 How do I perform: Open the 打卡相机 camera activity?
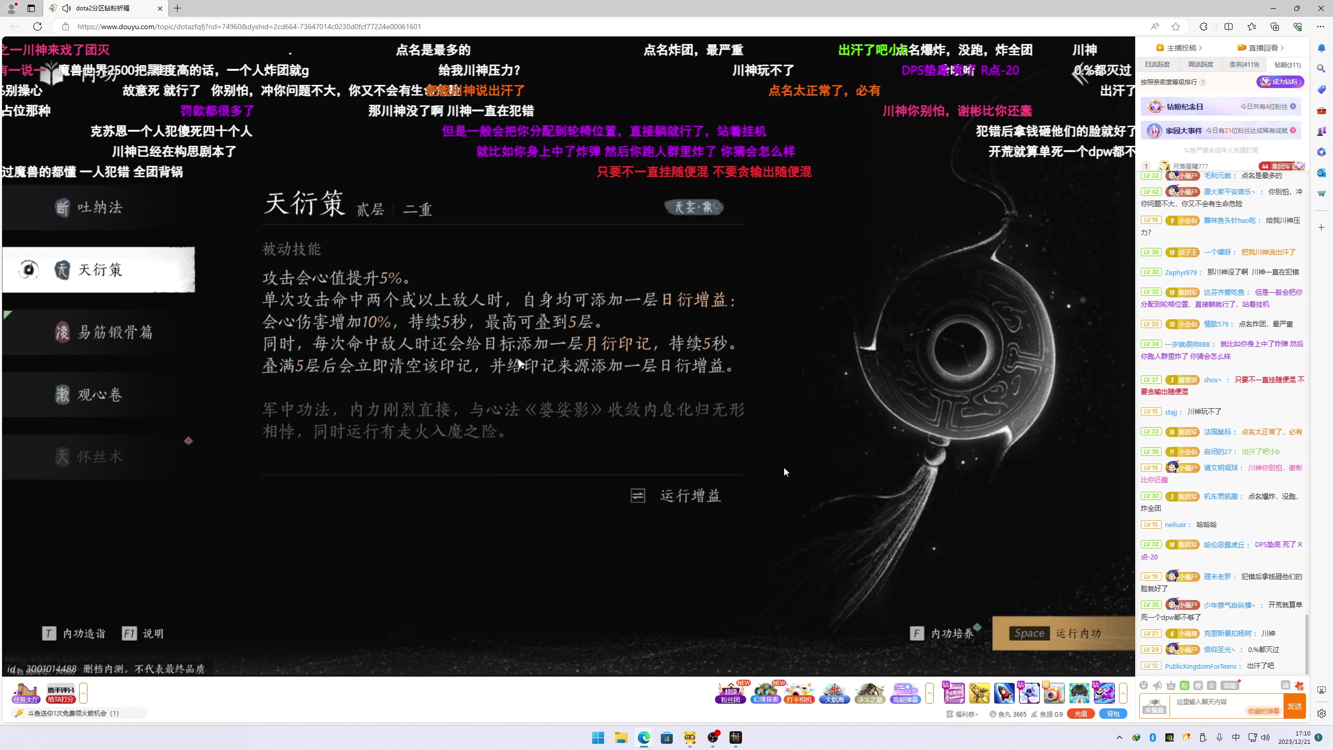point(799,693)
